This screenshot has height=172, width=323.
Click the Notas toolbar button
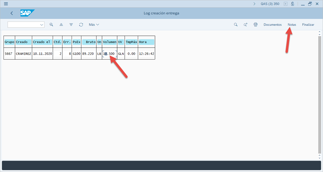tap(292, 25)
